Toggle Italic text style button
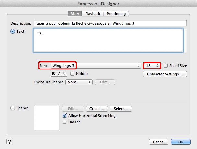This screenshot has height=149, width=197. (59, 74)
